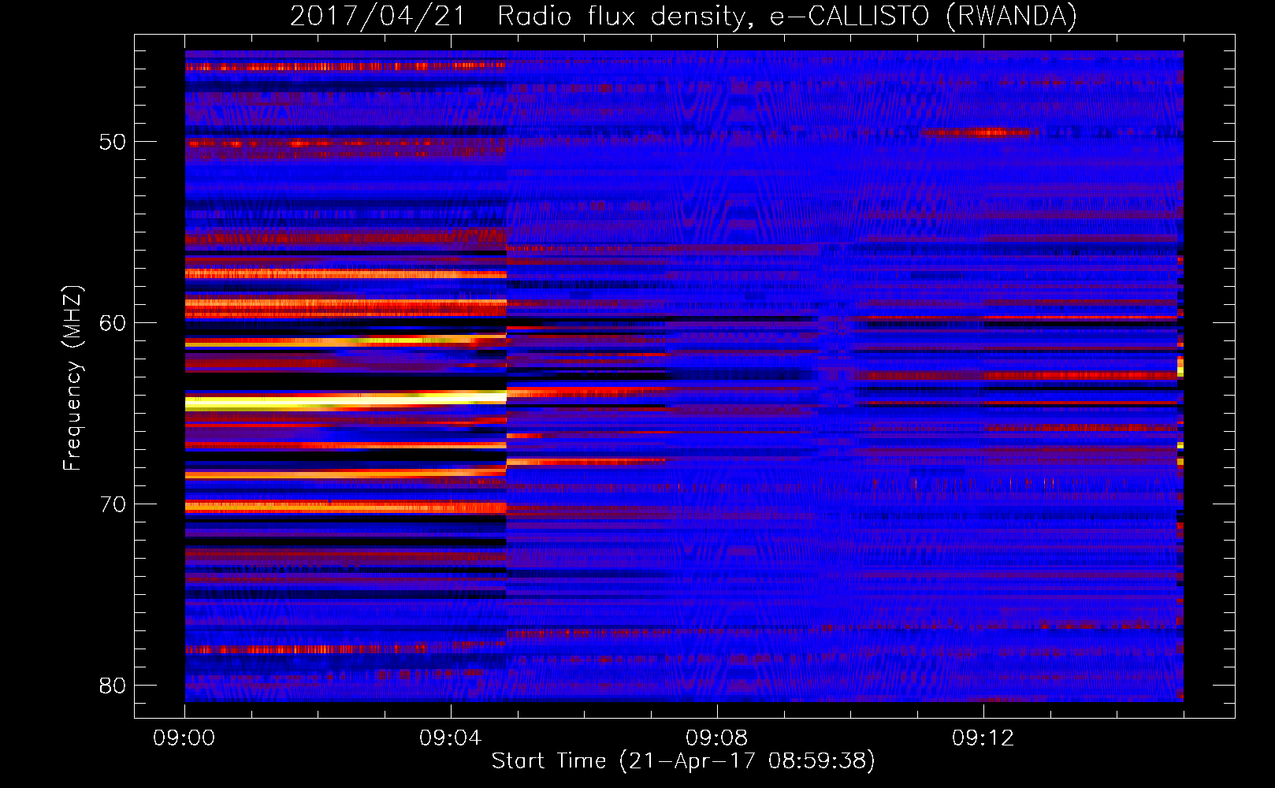
Task: Click the brightest yellow band near 64 MHz
Action: point(345,401)
